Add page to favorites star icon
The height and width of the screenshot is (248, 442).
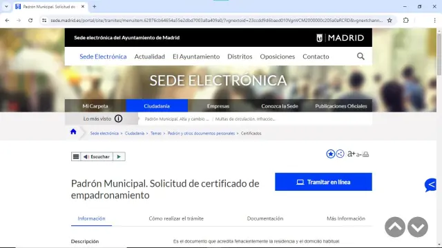330,154
